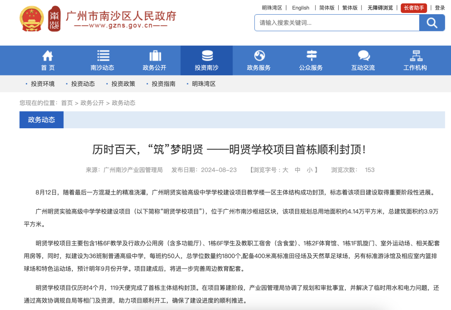
Task: Open the 政务服务 globe icon
Action: pos(259,56)
